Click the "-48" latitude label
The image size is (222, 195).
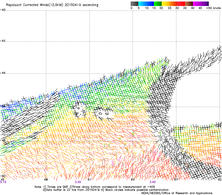point(3,140)
